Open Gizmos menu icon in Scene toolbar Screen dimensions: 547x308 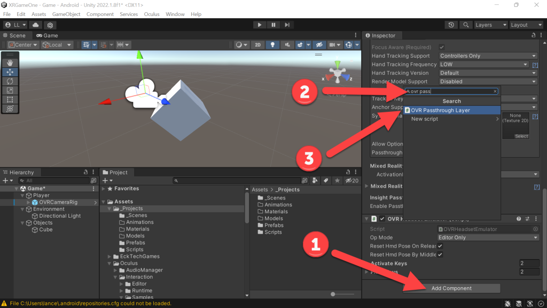(348, 45)
